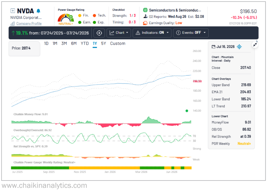267x191 pixels.
Task: Click the green dot marker on price chart
Action: (187, 111)
